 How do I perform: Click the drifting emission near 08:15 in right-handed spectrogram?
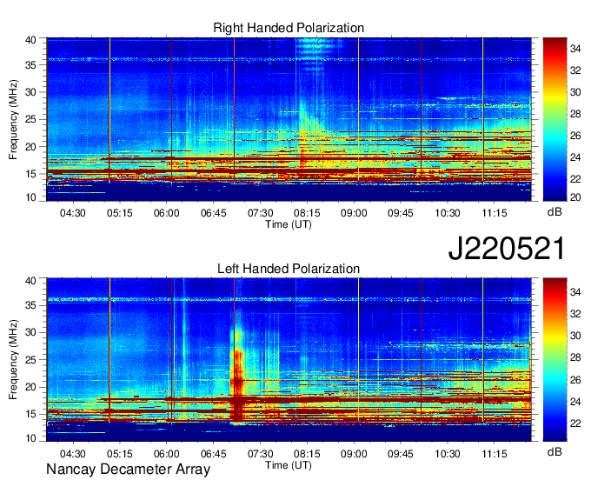coord(309,132)
